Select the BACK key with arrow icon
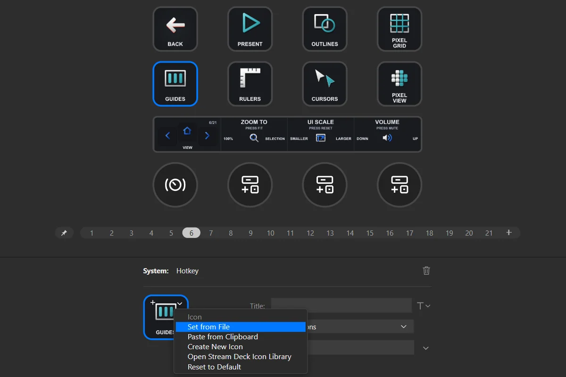The image size is (566, 377). point(175,29)
